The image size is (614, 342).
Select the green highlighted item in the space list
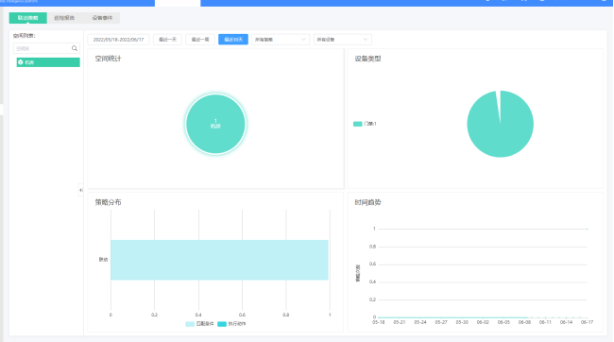pos(48,62)
